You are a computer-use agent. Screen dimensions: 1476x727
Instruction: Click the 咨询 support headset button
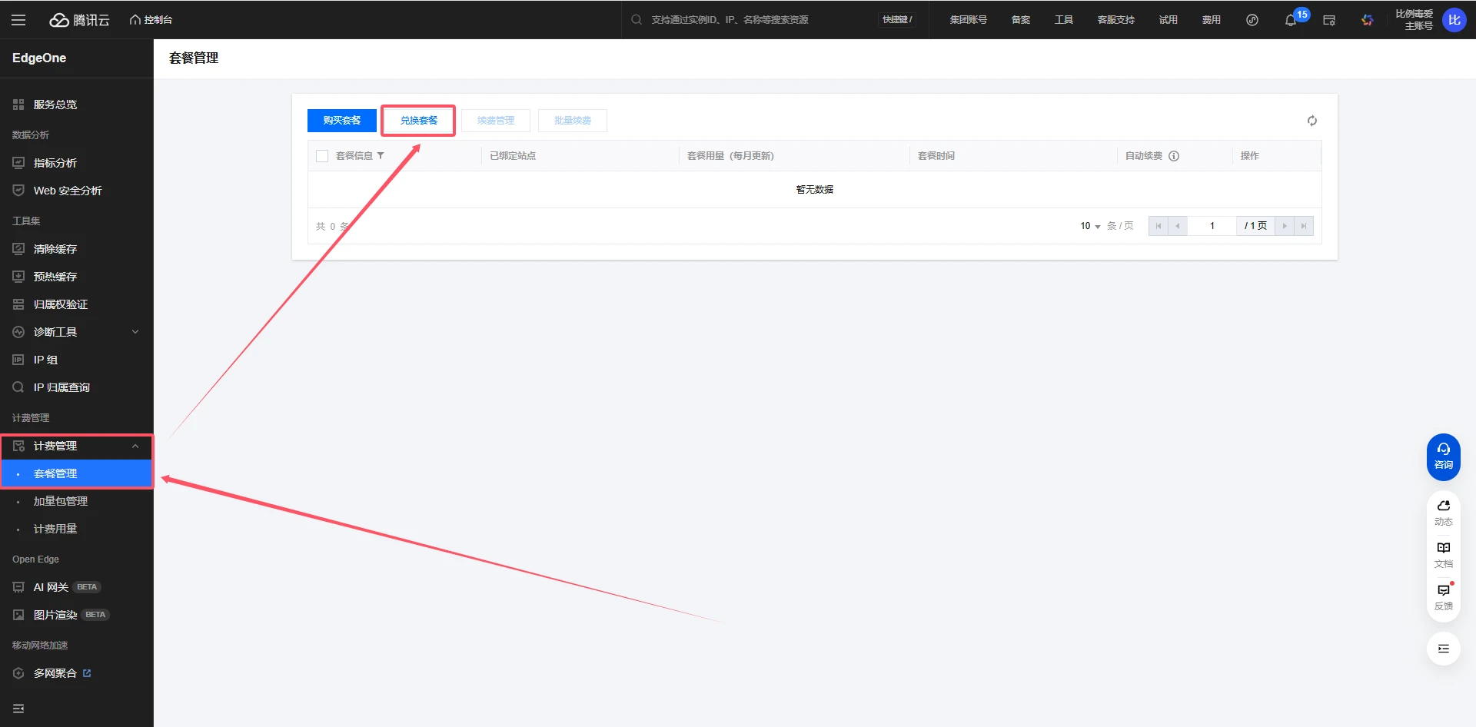(1443, 456)
